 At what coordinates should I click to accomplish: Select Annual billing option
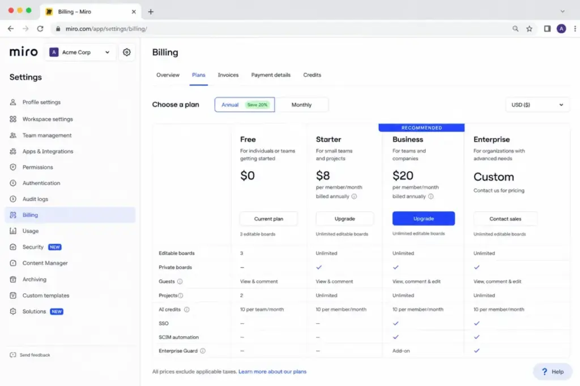[x=245, y=105]
